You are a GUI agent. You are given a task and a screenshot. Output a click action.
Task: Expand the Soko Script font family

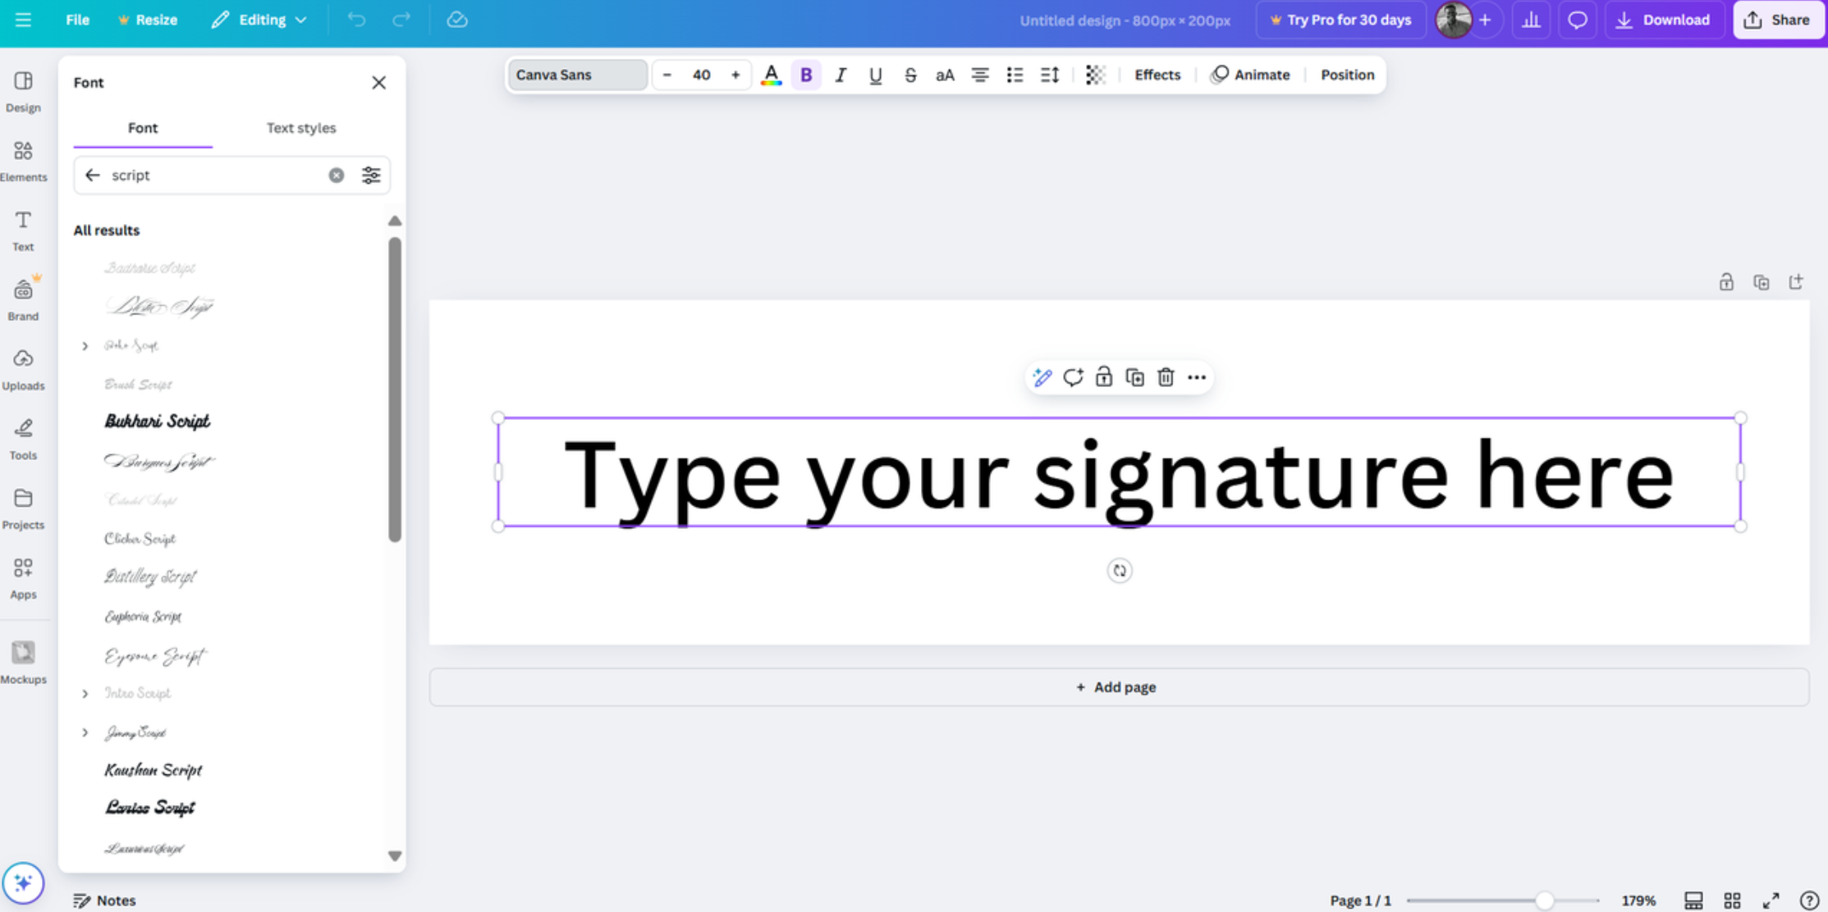(85, 345)
